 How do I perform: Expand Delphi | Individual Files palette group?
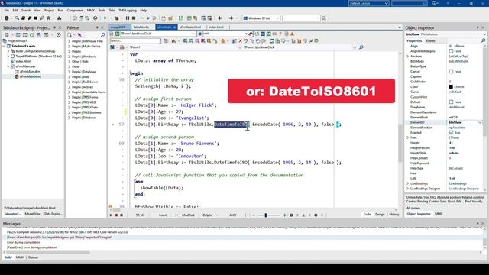[x=70, y=41]
